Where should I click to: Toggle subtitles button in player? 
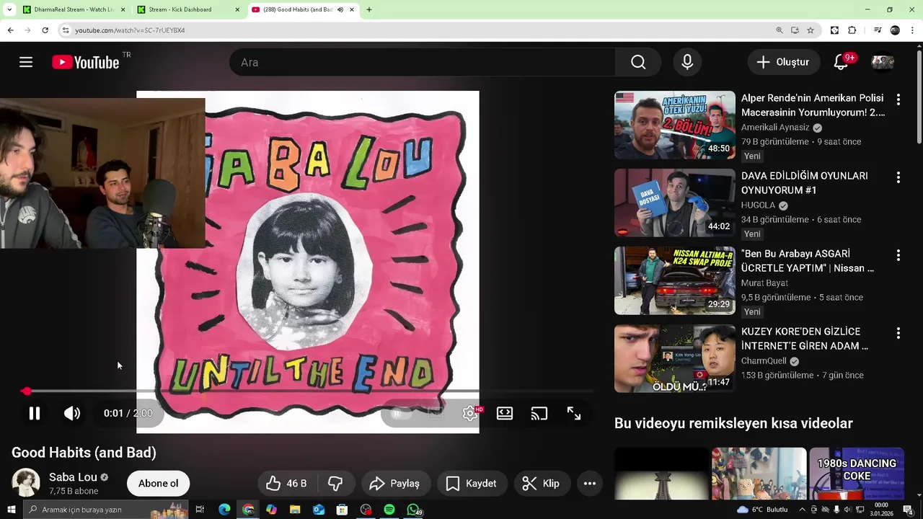click(x=436, y=413)
